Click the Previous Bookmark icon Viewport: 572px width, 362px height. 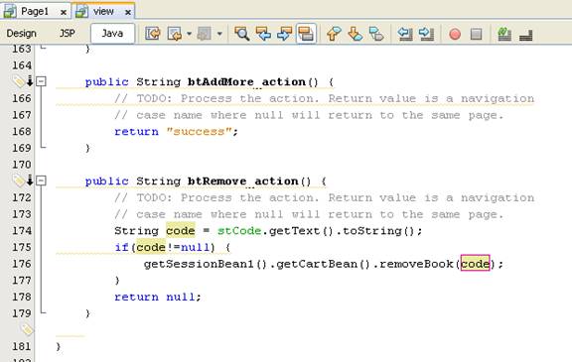coord(334,34)
